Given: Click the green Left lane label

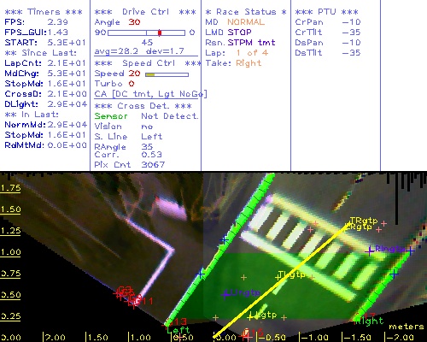Looking at the screenshot, I should [178, 330].
